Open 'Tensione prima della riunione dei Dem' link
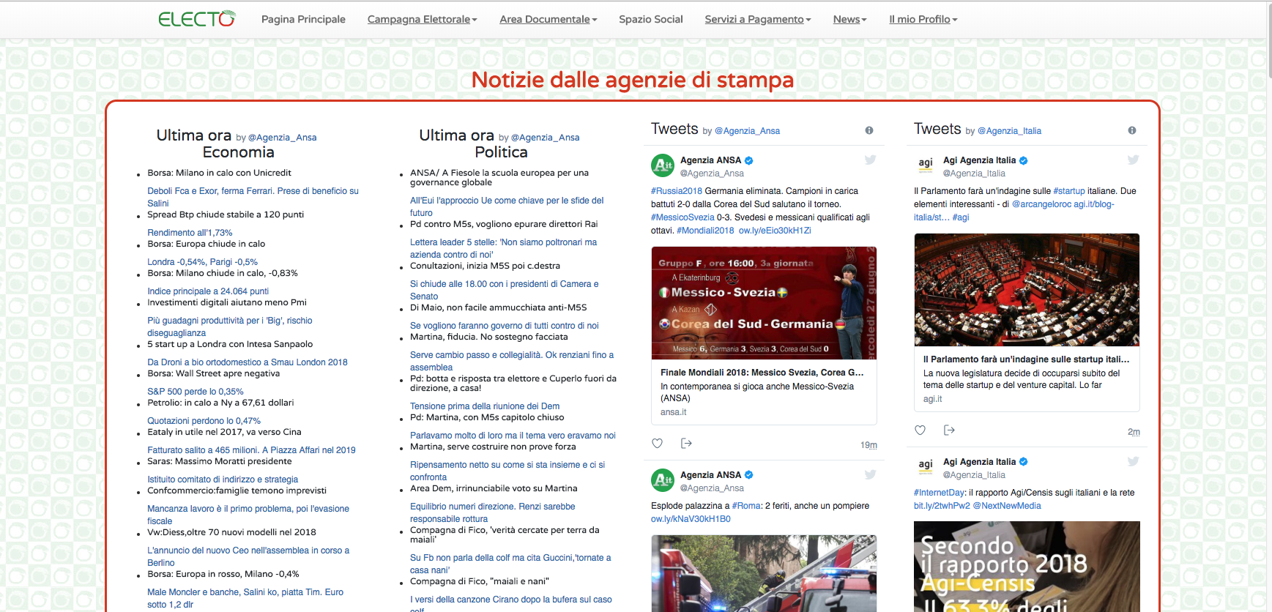 (x=485, y=406)
